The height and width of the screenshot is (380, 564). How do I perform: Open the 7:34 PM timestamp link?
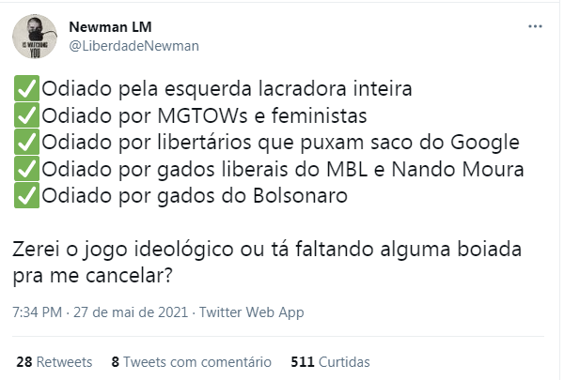38,312
